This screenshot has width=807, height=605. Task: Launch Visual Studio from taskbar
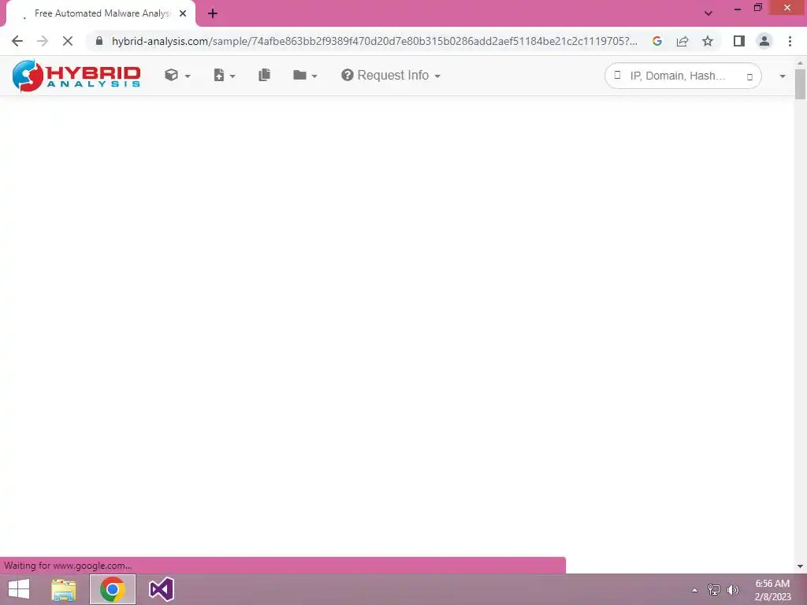(x=161, y=589)
